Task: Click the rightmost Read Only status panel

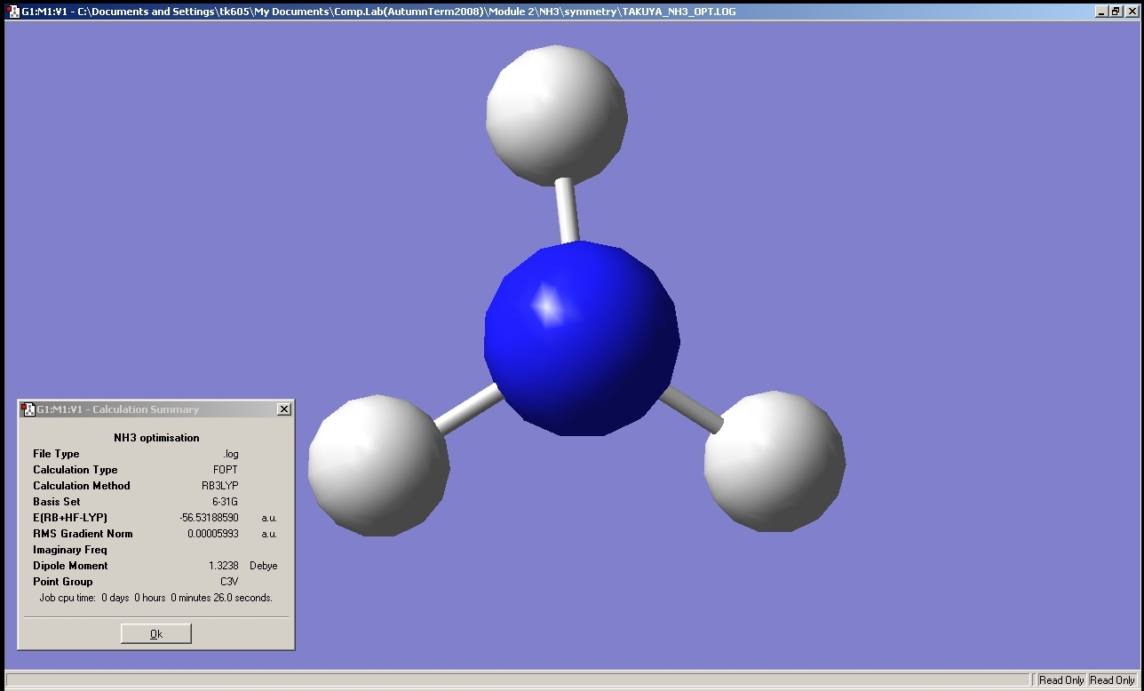Action: click(x=1112, y=680)
